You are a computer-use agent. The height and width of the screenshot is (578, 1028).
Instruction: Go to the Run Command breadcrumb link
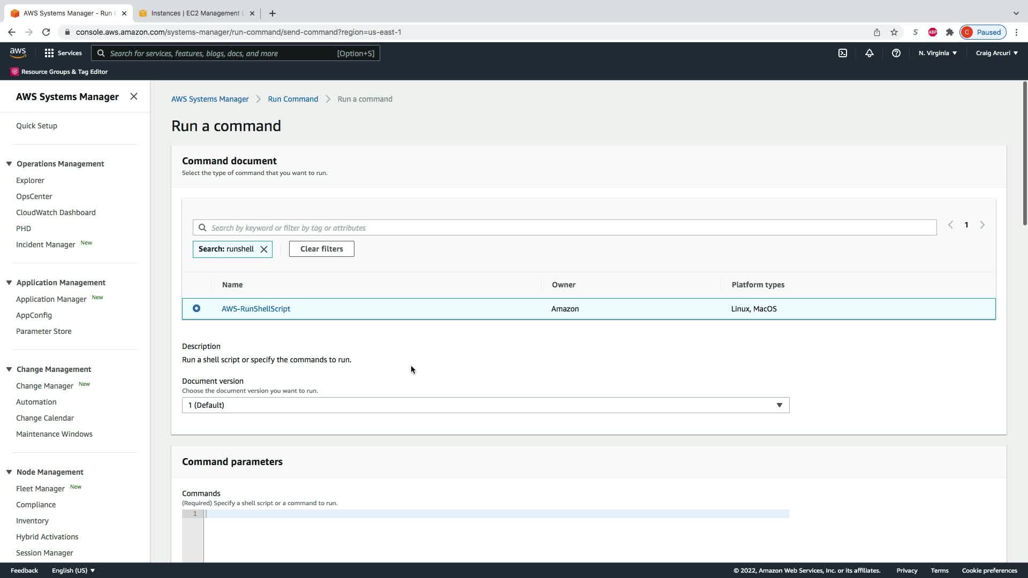[x=293, y=99]
